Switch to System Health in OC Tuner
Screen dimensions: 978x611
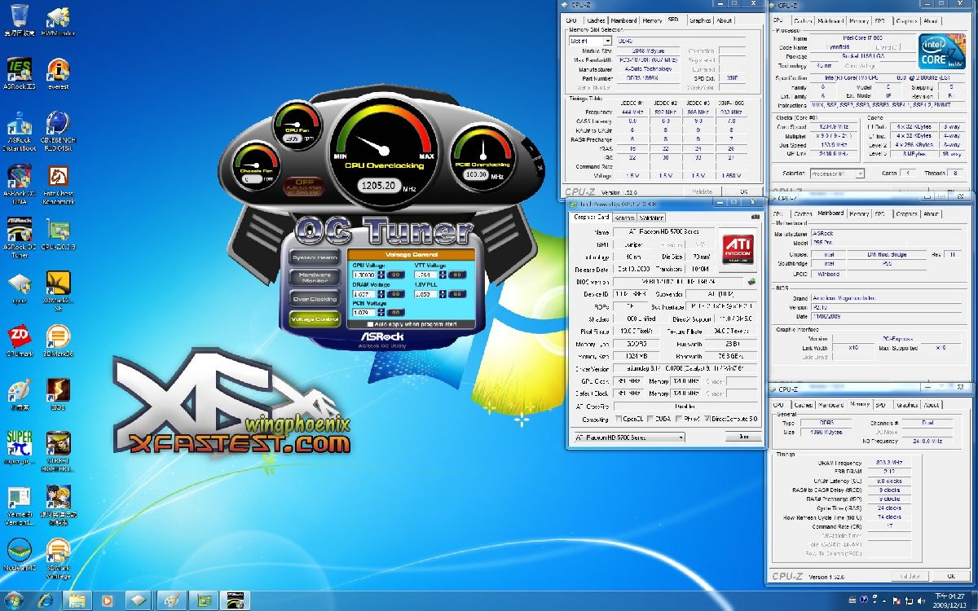[315, 257]
